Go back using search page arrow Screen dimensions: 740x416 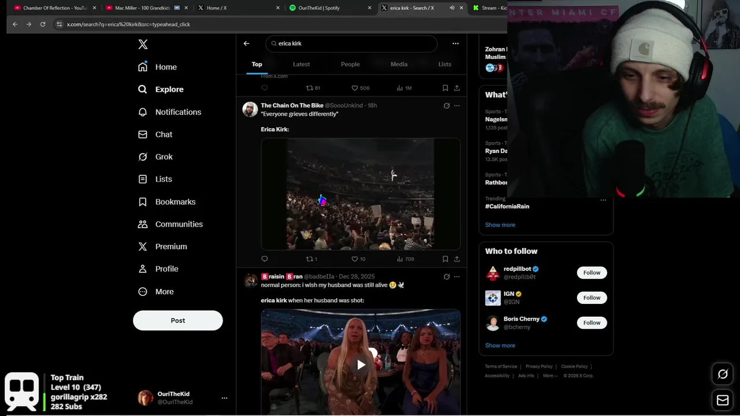coord(246,43)
